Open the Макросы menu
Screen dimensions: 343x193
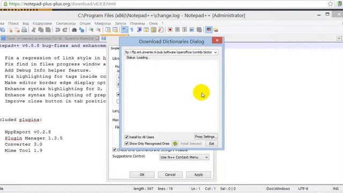point(102,23)
